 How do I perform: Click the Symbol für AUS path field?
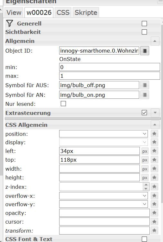(x=99, y=85)
